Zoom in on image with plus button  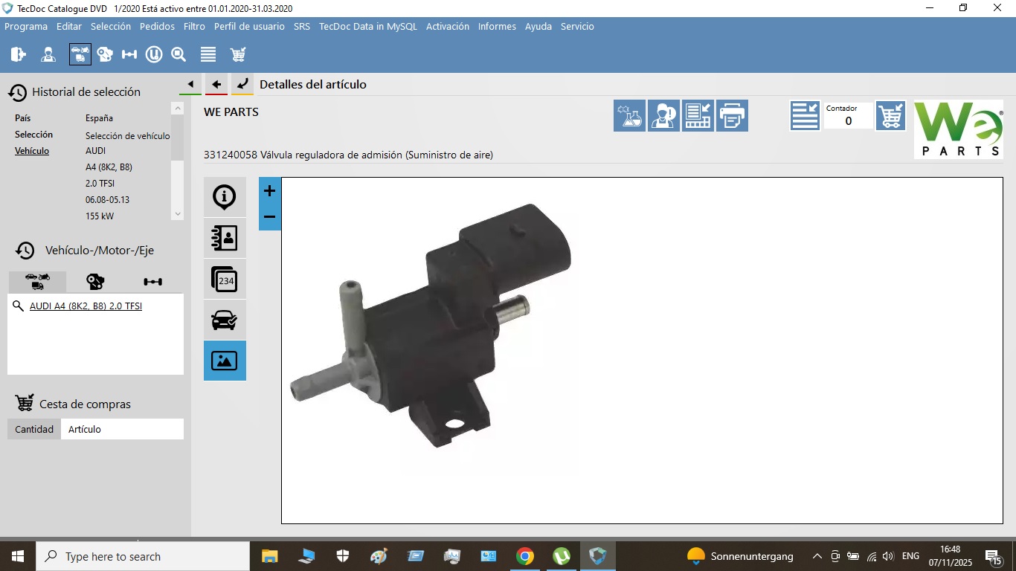[269, 191]
